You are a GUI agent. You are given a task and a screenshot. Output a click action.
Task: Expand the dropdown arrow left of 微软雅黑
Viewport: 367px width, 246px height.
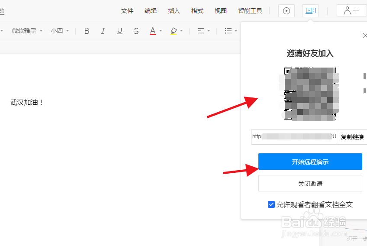tap(2, 31)
